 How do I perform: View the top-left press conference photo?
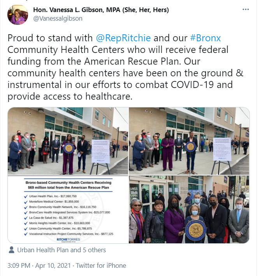click(68, 141)
